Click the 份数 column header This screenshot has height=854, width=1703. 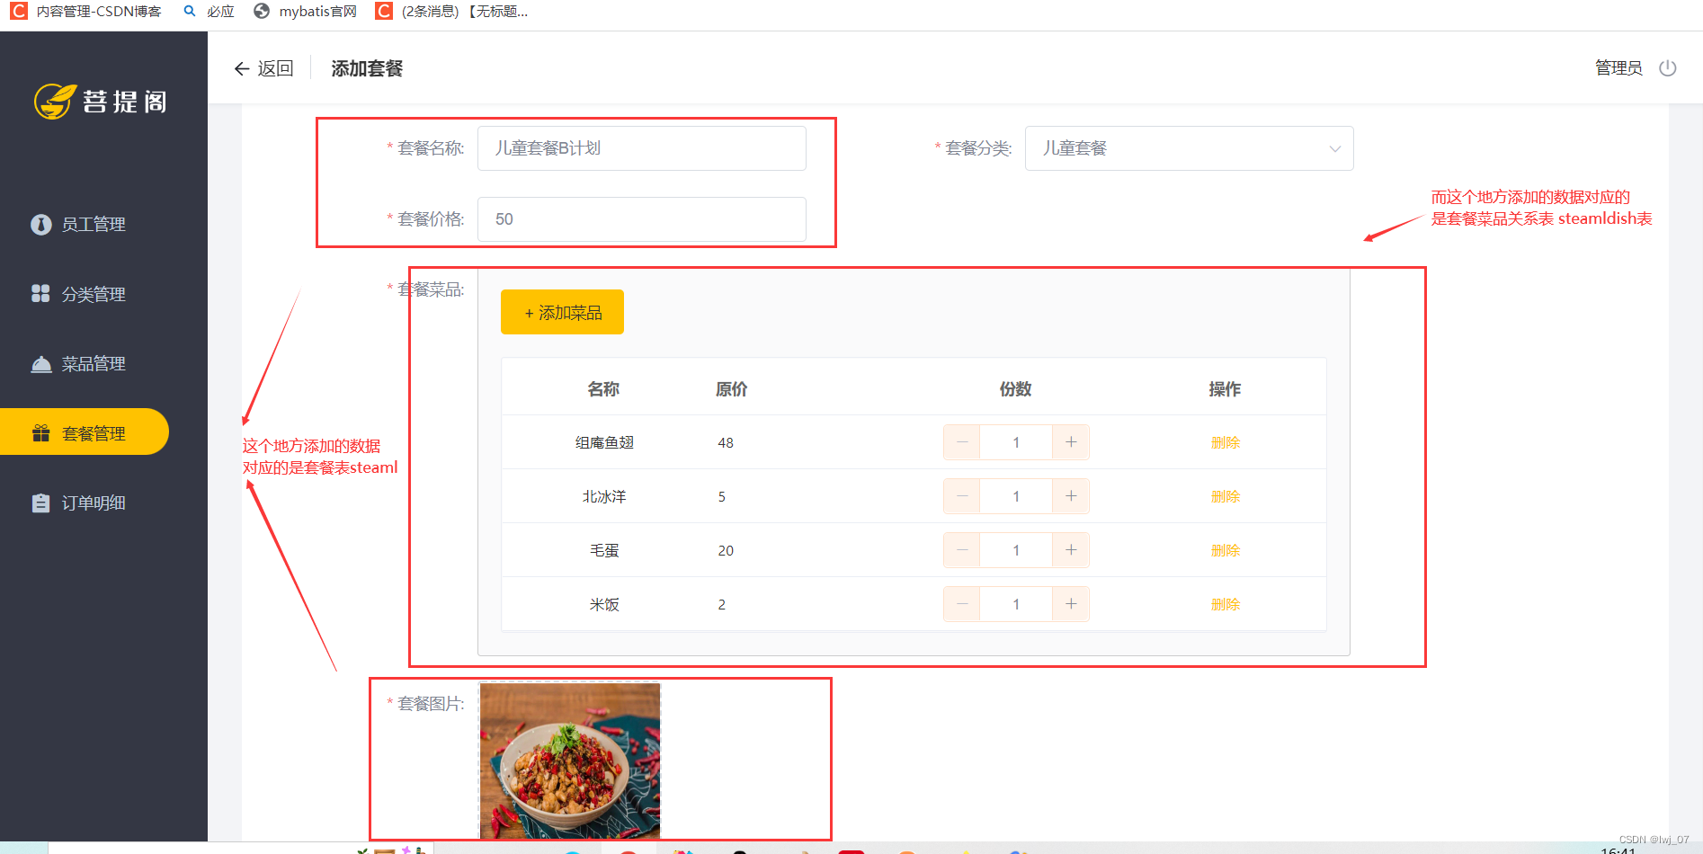click(x=1015, y=389)
